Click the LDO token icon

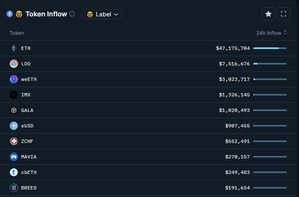(14, 64)
